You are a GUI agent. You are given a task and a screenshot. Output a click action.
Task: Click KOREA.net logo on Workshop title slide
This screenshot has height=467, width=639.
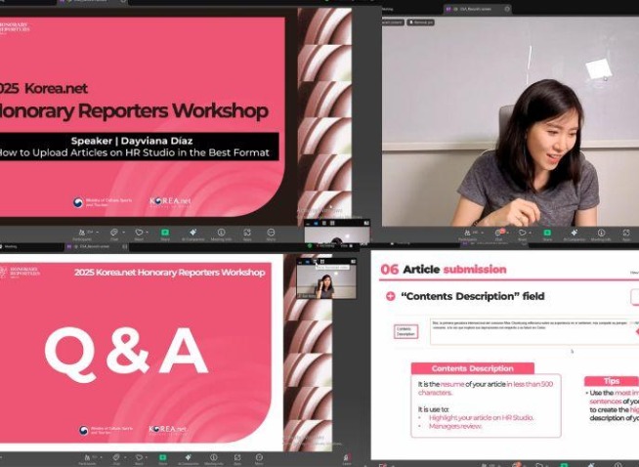170,201
